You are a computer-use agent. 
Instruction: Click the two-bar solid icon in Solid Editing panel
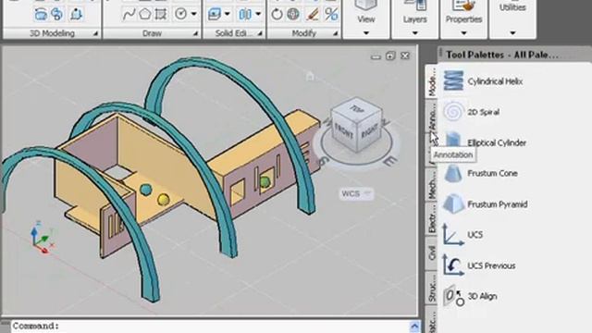[x=245, y=15]
